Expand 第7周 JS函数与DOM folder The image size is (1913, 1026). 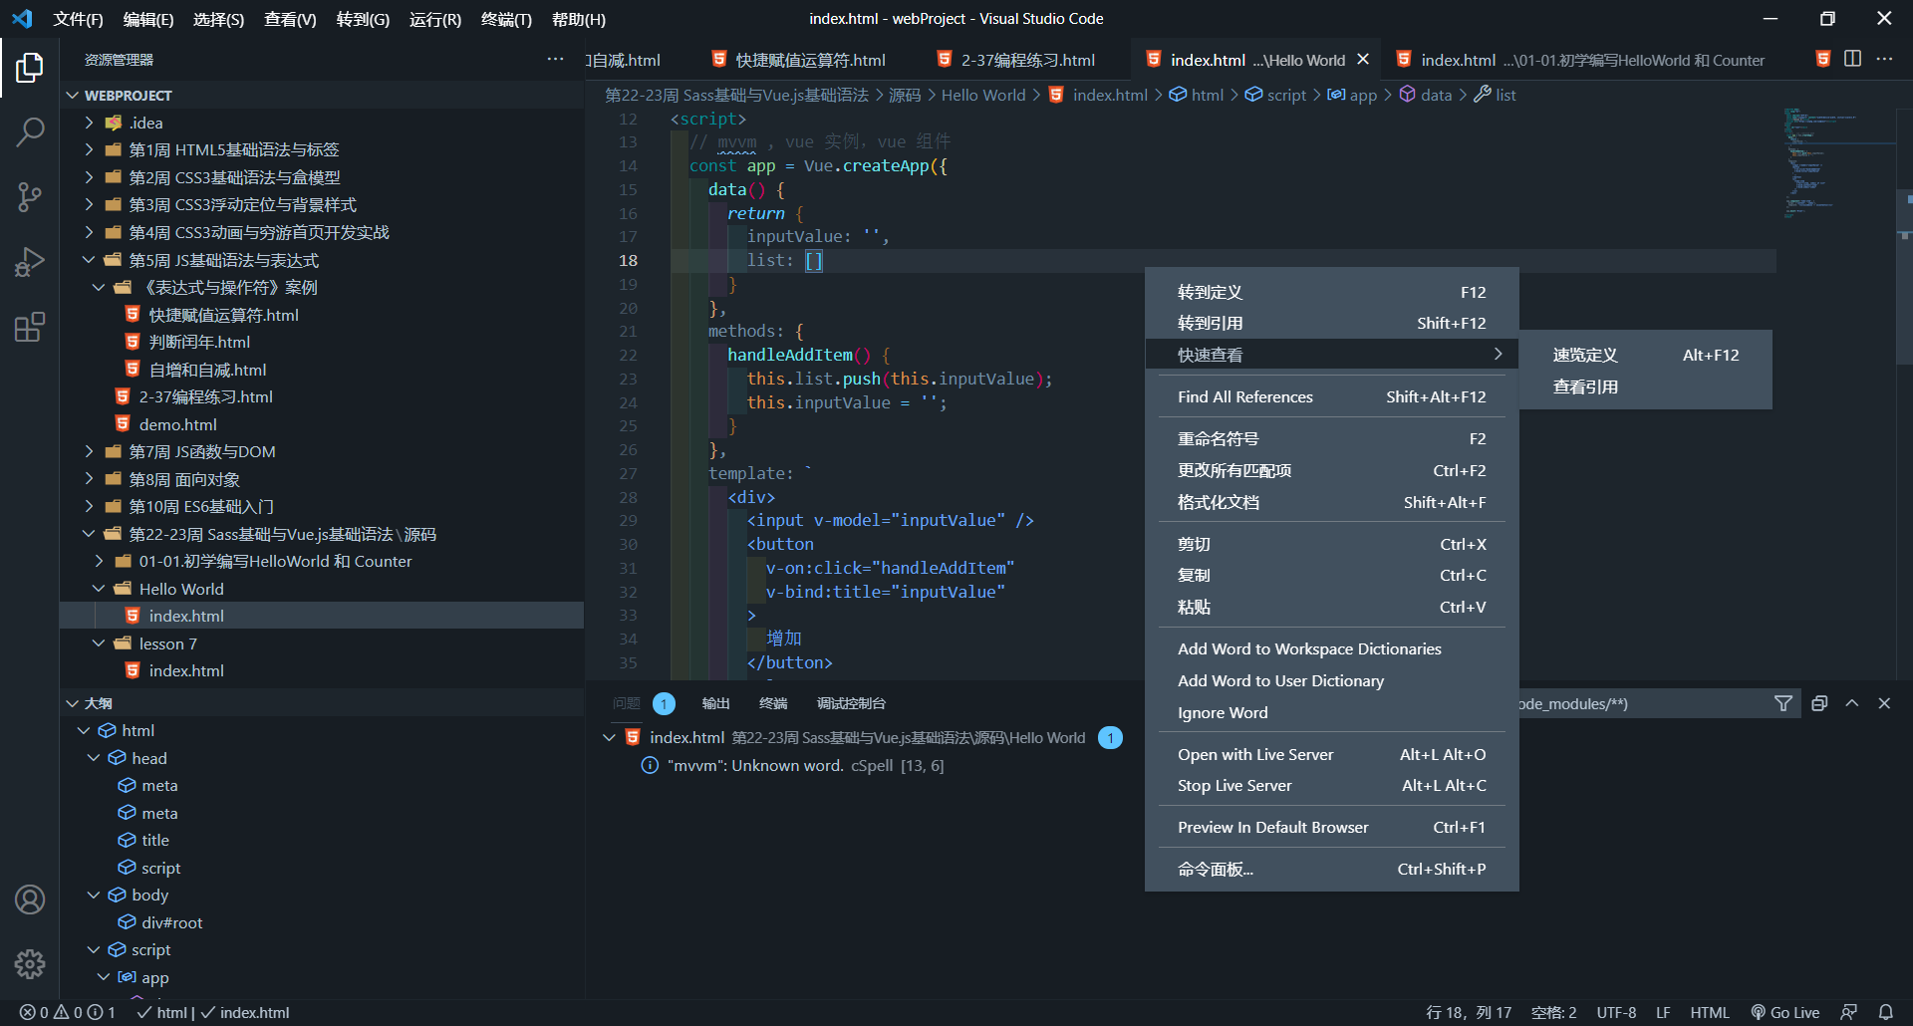(x=89, y=451)
